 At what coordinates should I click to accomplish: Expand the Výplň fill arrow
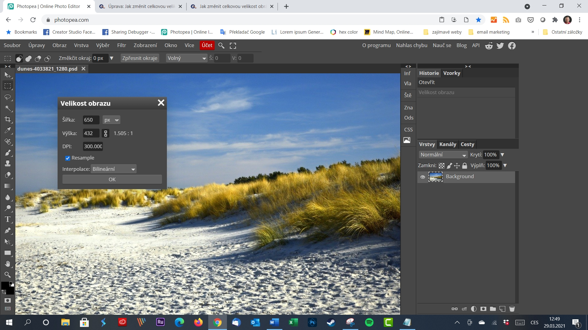[505, 166]
